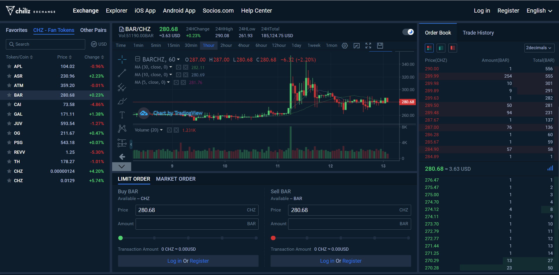The width and height of the screenshot is (559, 275).
Task: Collapse the BARCHZ legend box toggle
Action: [x=138, y=59]
